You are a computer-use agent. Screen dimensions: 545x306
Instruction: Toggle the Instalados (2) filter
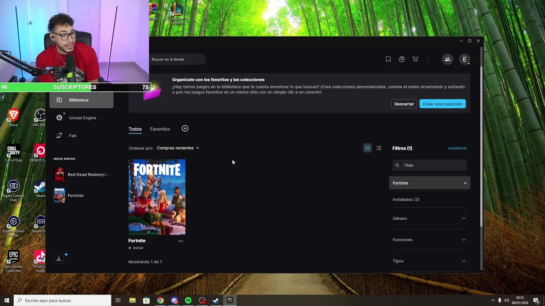[x=406, y=199]
